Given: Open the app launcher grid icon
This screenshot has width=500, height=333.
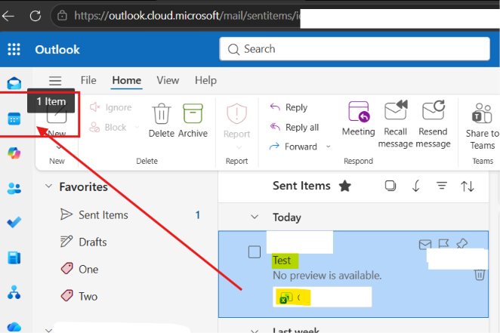Looking at the screenshot, I should pyautogui.click(x=14, y=49).
